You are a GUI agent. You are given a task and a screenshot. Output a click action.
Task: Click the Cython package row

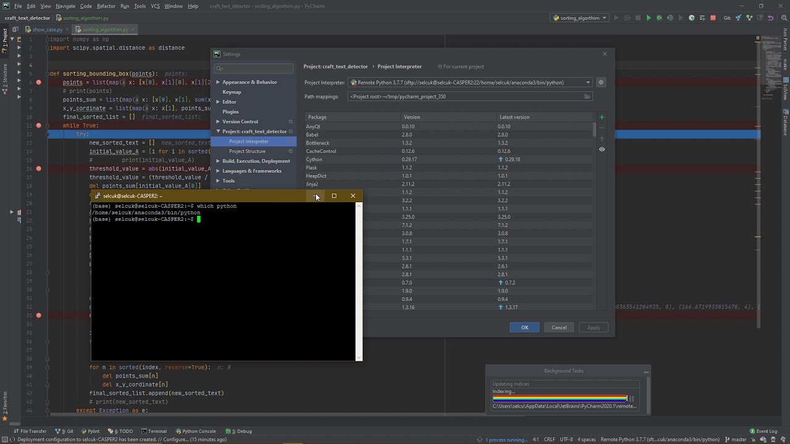[449, 159]
